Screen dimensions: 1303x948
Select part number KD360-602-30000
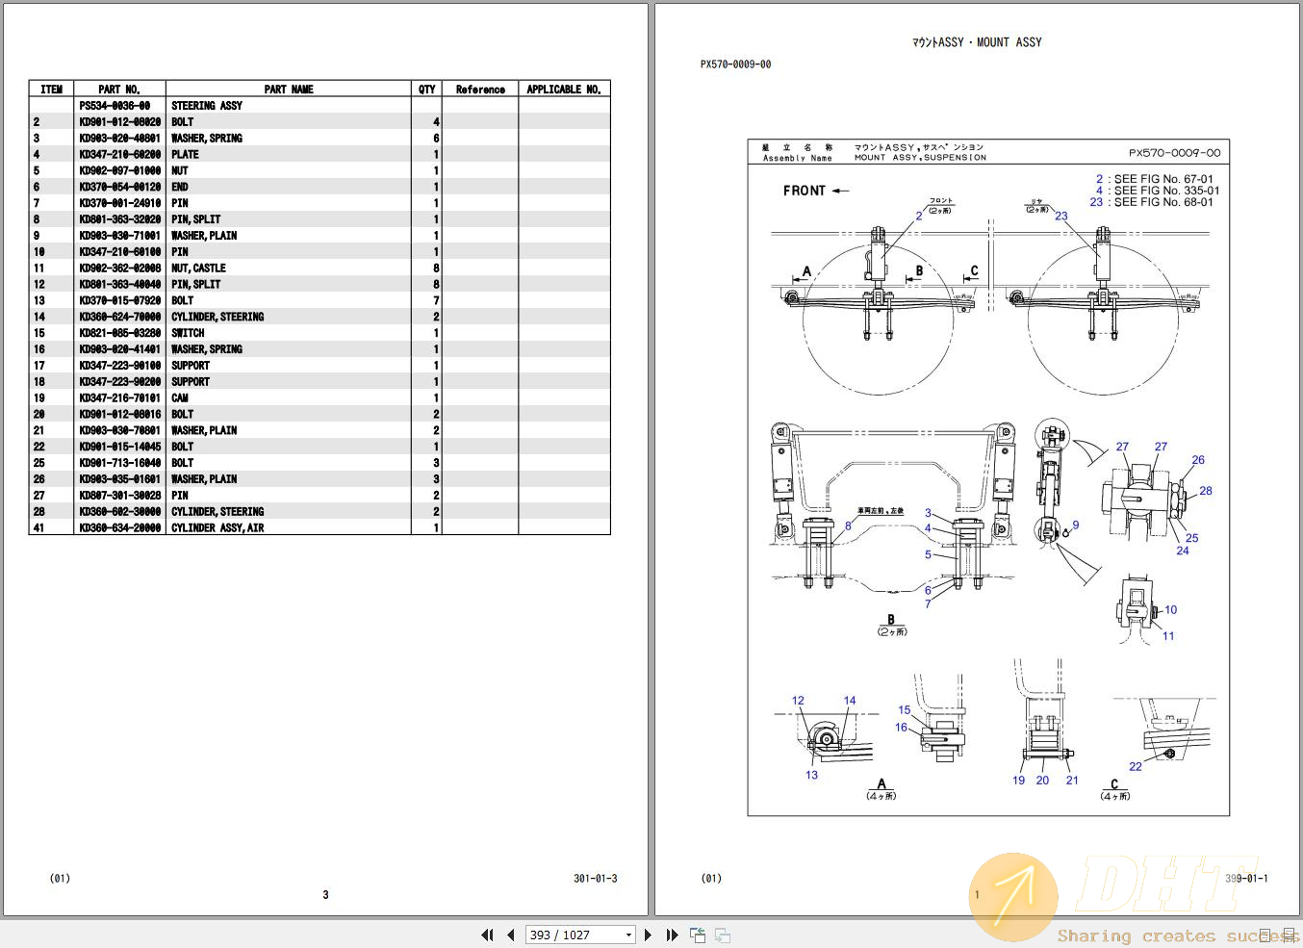(120, 512)
